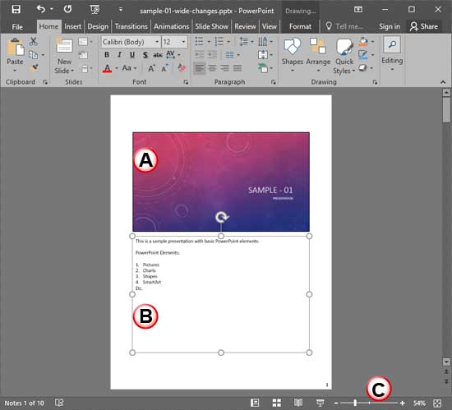Switch to the Design tab
The image size is (452, 410).
point(98,26)
